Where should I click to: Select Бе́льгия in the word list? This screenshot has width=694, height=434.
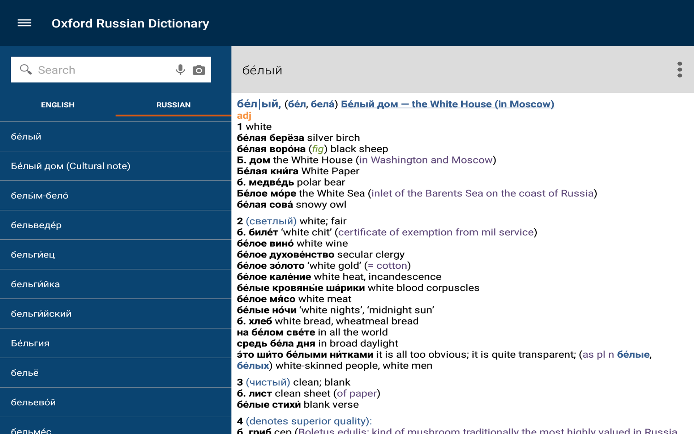tap(116, 343)
